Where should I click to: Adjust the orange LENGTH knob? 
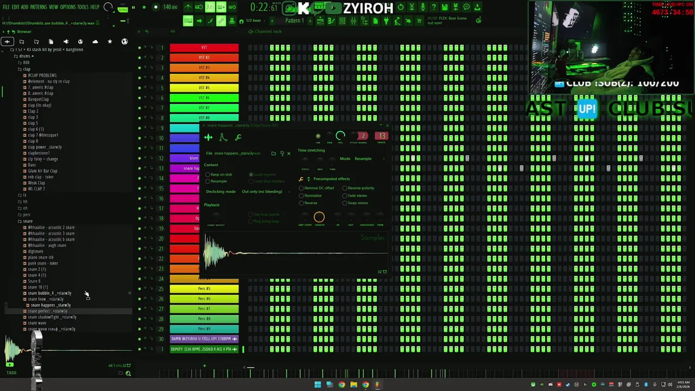(319, 218)
